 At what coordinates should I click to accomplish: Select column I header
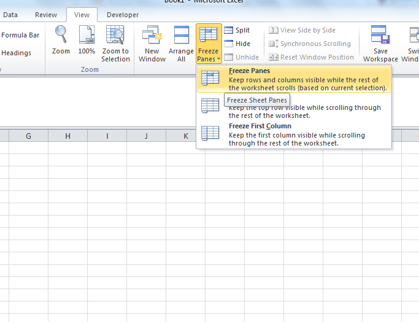point(107,136)
